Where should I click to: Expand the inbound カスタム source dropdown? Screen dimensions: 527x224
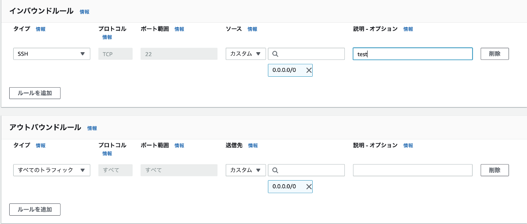pyautogui.click(x=245, y=54)
